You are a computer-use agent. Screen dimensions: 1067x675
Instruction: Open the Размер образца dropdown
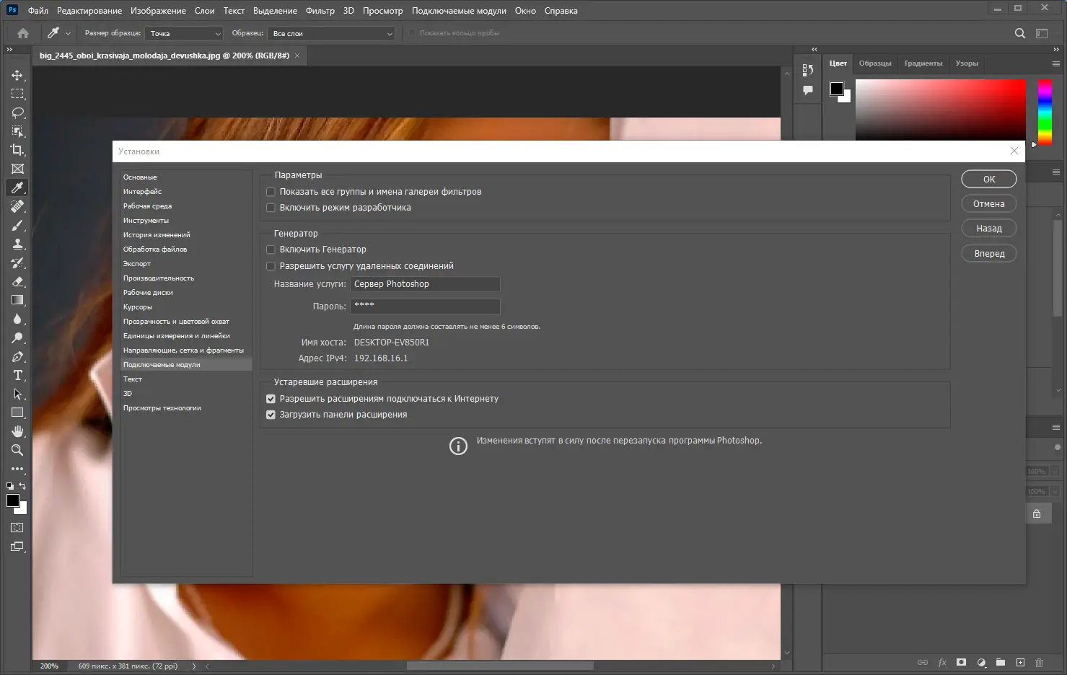coord(184,33)
